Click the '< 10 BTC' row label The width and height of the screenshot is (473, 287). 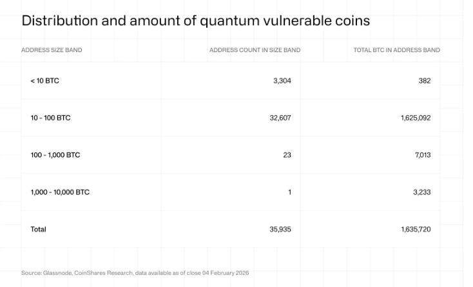44,80
